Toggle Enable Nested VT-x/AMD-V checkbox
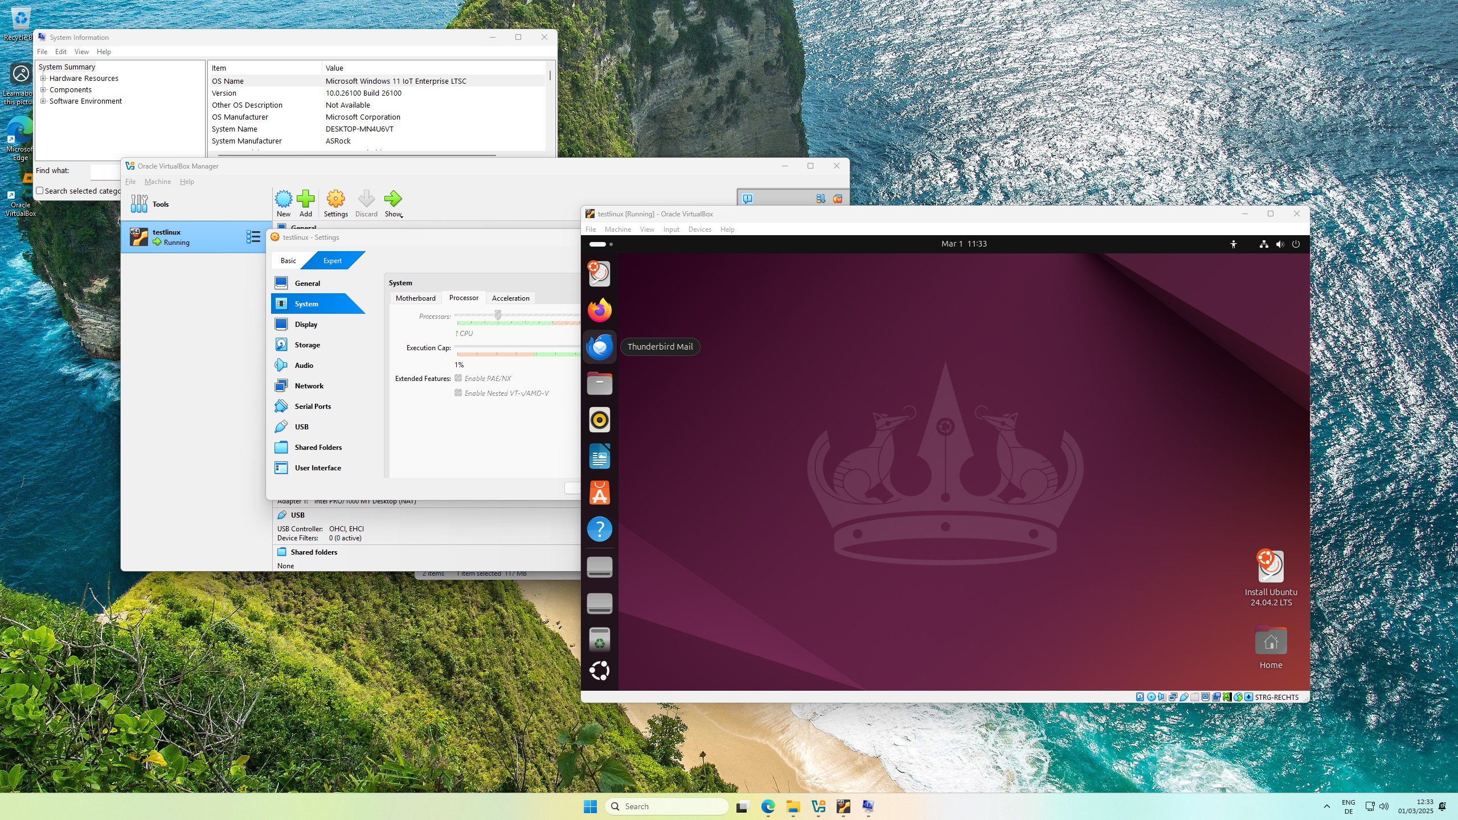Viewport: 1458px width, 820px height. 458,393
